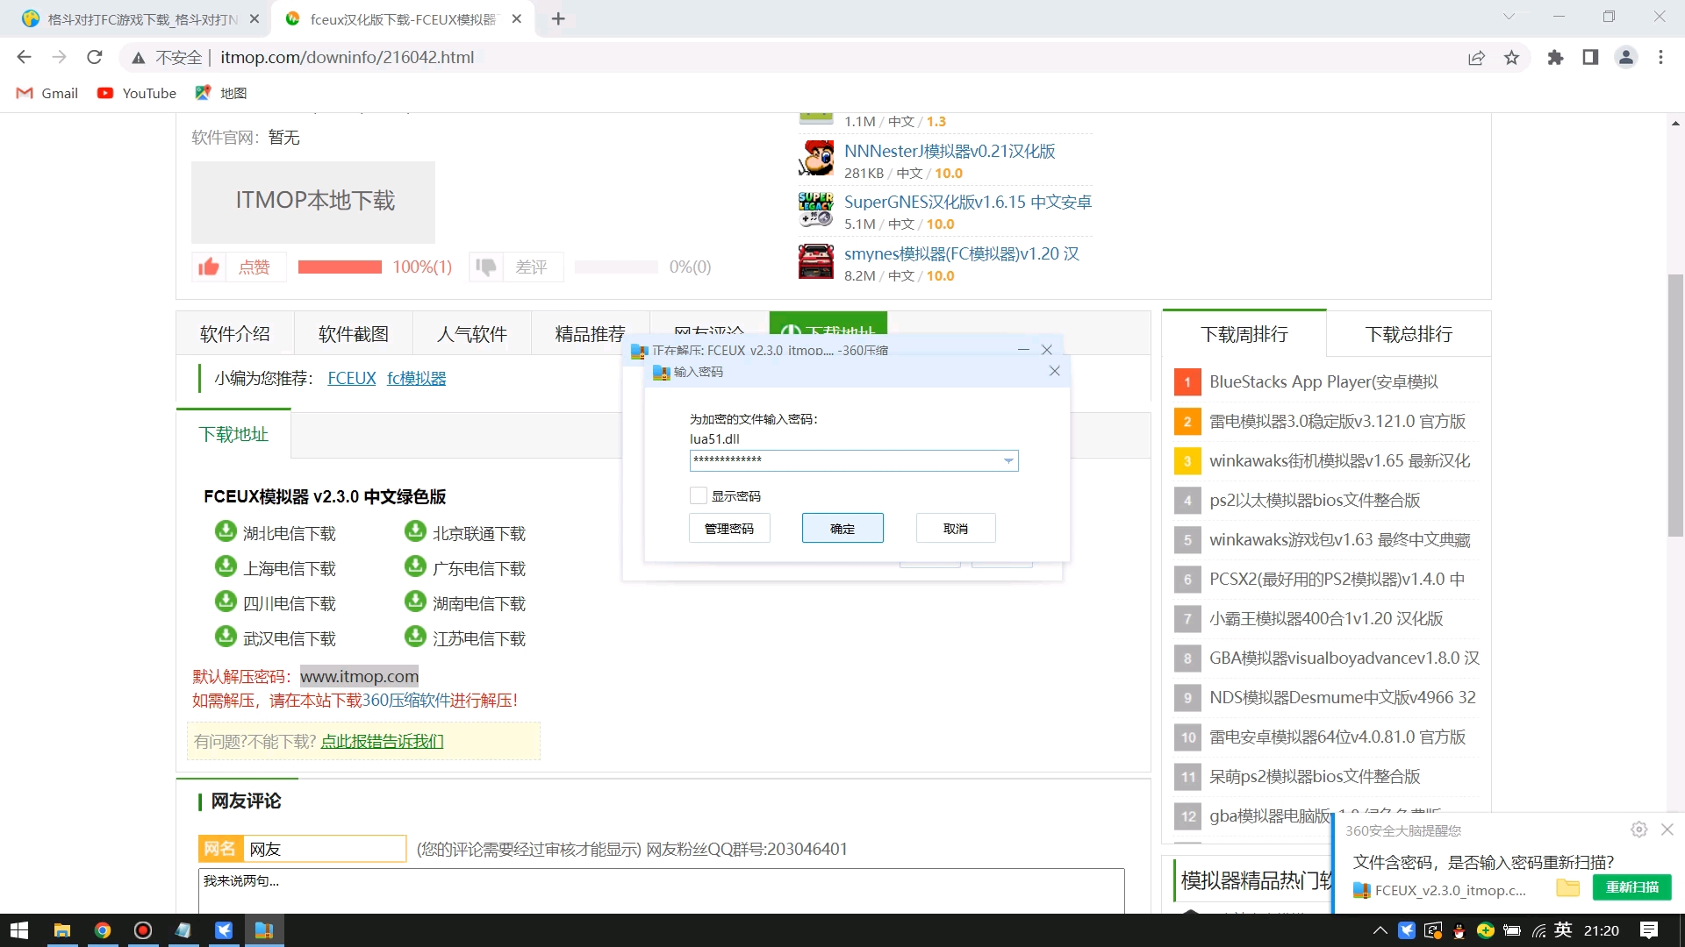1685x947 pixels.
Task: Open the 地图 bookmark
Action: pos(221,93)
